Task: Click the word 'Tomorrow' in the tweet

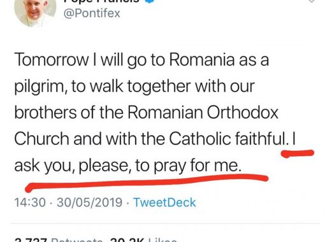Action: coord(52,60)
